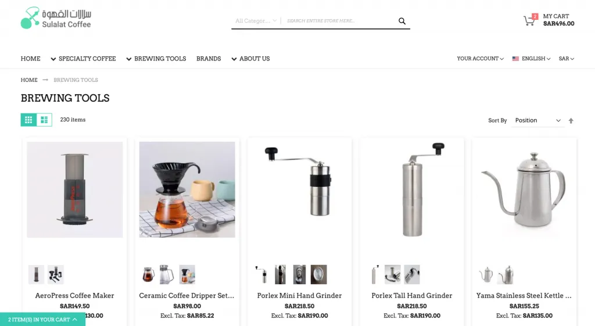Open the Porlex Mini Hand Grinder product link
The height and width of the screenshot is (326, 595).
coord(299,295)
